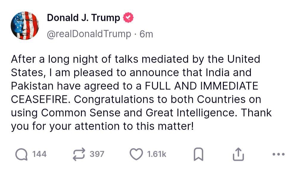
Task: View the 144 replies count
Action: pos(39,154)
